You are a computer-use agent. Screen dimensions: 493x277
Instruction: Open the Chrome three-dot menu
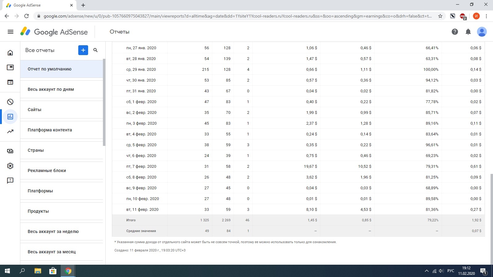pyautogui.click(x=487, y=16)
